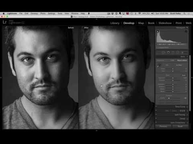193x144 pixels.
Task: Open the Lightroom application menu
Action: 12,14
